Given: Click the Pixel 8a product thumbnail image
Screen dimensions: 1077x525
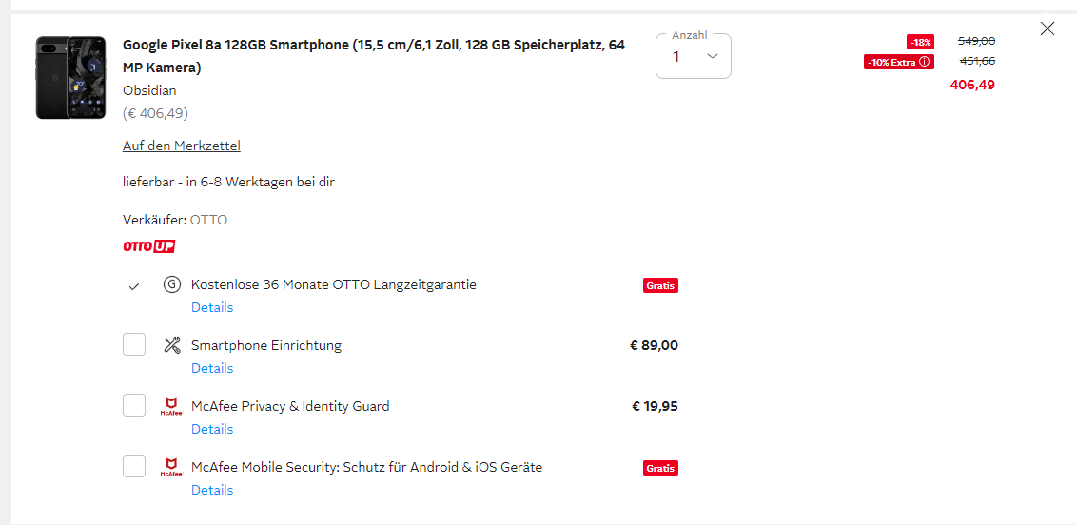Looking at the screenshot, I should pos(70,78).
